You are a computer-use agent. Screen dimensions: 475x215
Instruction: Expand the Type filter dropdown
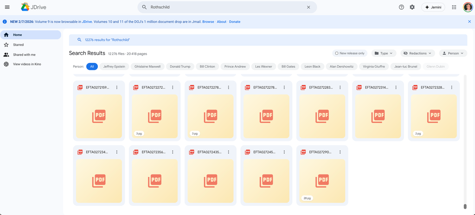(384, 53)
